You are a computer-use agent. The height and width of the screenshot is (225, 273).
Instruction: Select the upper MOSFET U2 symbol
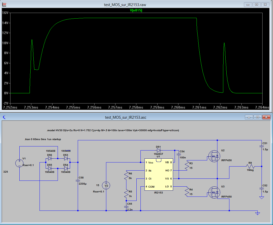tap(213, 156)
